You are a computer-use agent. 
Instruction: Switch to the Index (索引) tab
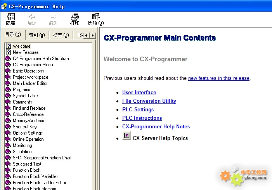pyautogui.click(x=37, y=35)
